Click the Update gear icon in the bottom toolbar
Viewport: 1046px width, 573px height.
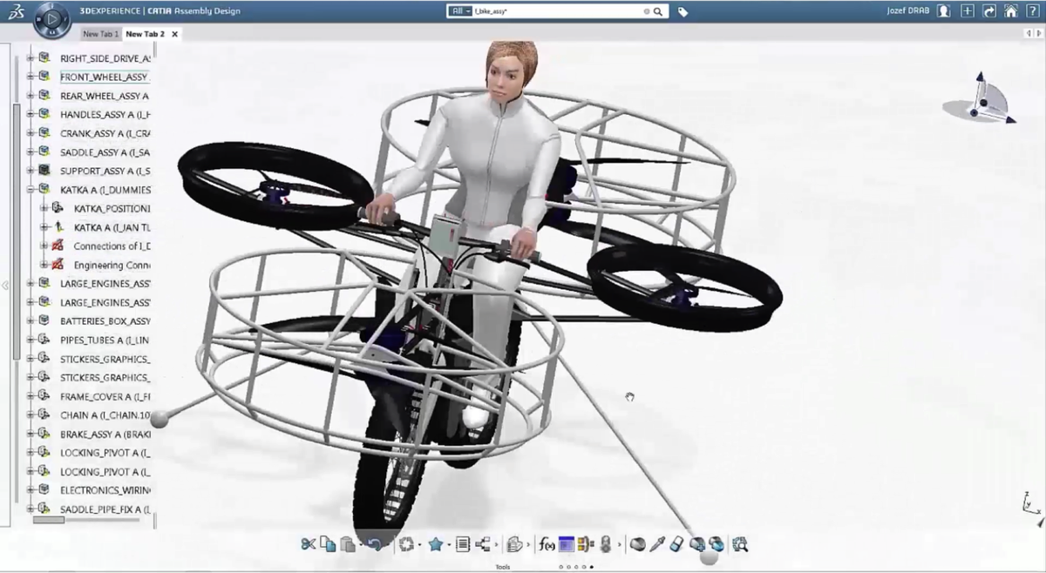tap(406, 544)
